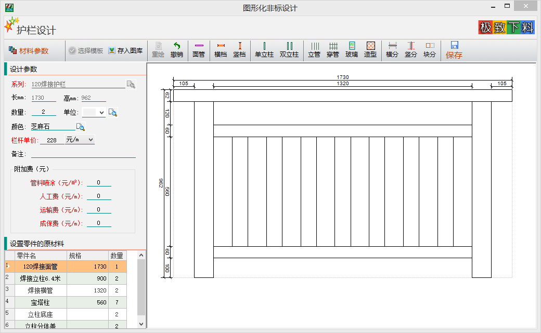Click the 颜色 field showing 芝麻石

point(53,127)
